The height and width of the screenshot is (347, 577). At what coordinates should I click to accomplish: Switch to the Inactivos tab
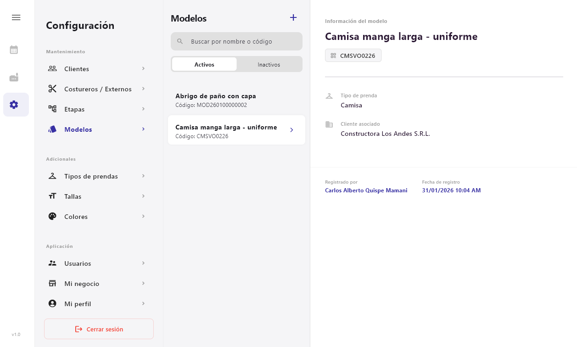pos(269,65)
